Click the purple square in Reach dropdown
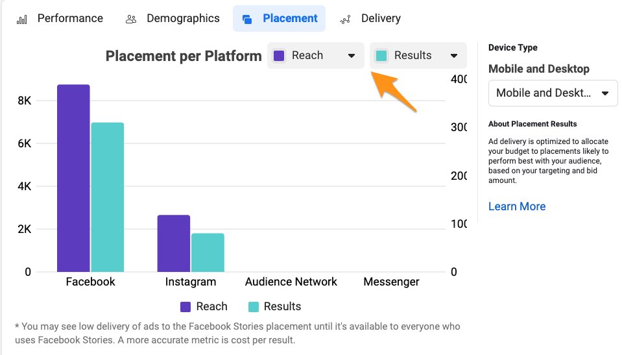Image resolution: width=622 pixels, height=355 pixels. coord(280,56)
